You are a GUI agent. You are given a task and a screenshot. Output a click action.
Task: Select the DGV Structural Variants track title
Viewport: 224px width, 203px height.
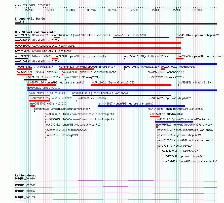[x=35, y=32]
